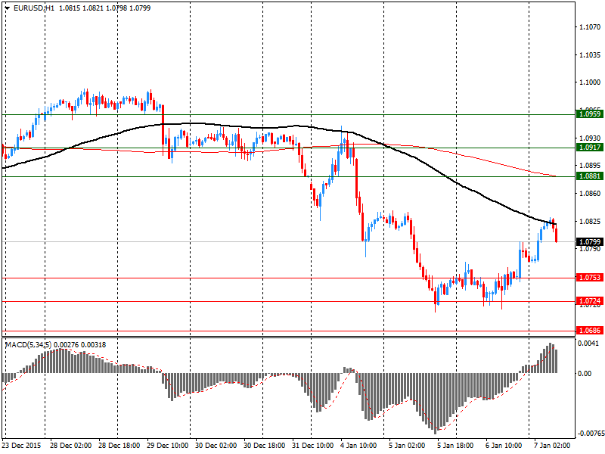Click the black current price label 1.0799
This screenshot has height=454, width=605.
pyautogui.click(x=590, y=242)
